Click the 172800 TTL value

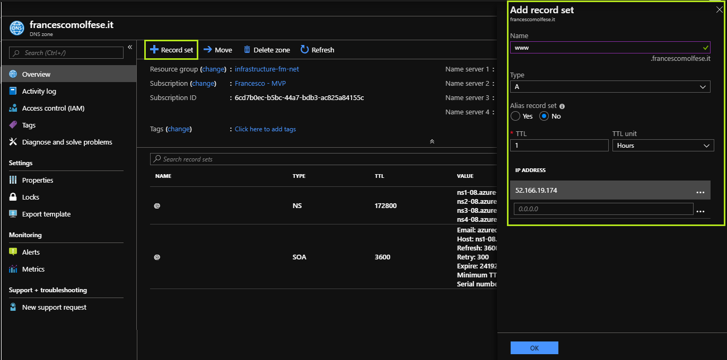coord(386,205)
